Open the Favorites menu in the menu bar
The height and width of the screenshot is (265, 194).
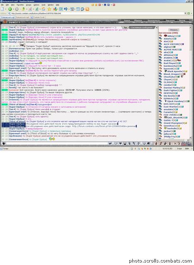point(20,5)
